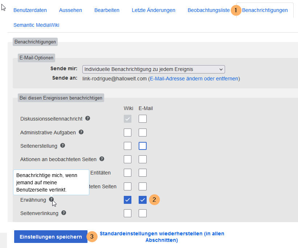Tick E-Mail checkbox for Seitenverlinkung
Screen dimensions: 298x248
[143, 213]
